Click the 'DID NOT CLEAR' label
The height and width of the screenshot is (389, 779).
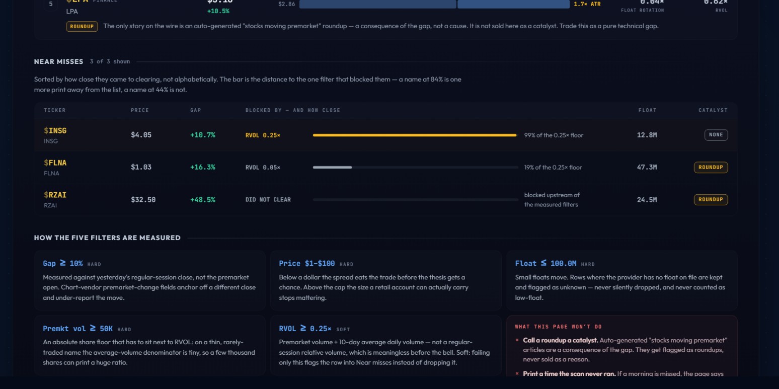tap(268, 200)
